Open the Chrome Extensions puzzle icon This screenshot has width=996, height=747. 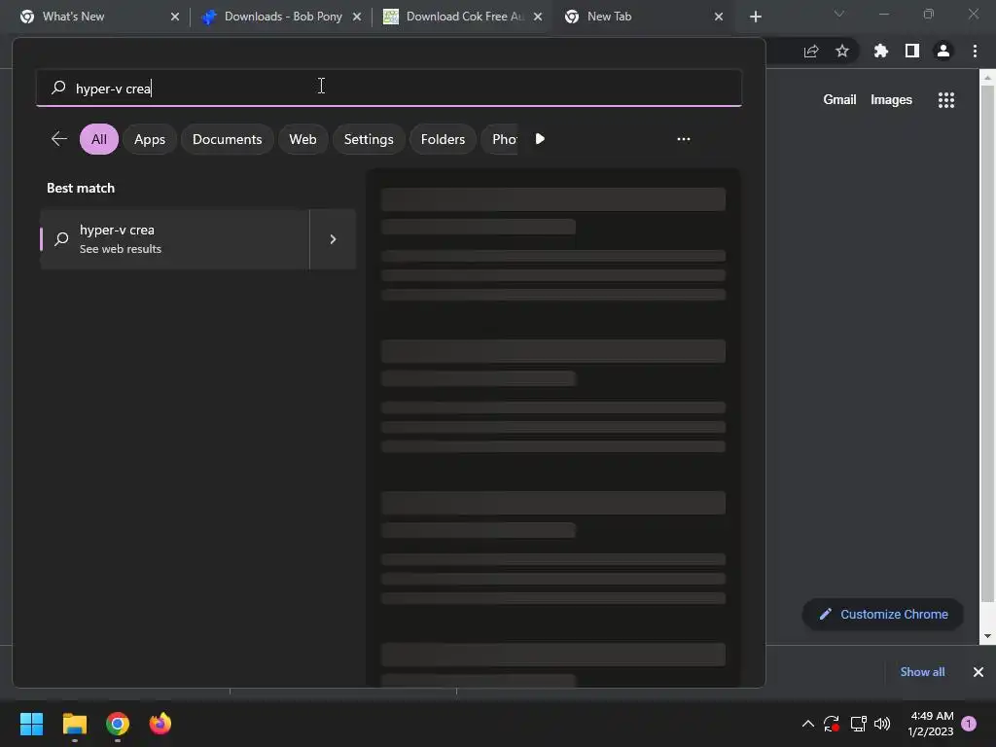[x=880, y=51]
